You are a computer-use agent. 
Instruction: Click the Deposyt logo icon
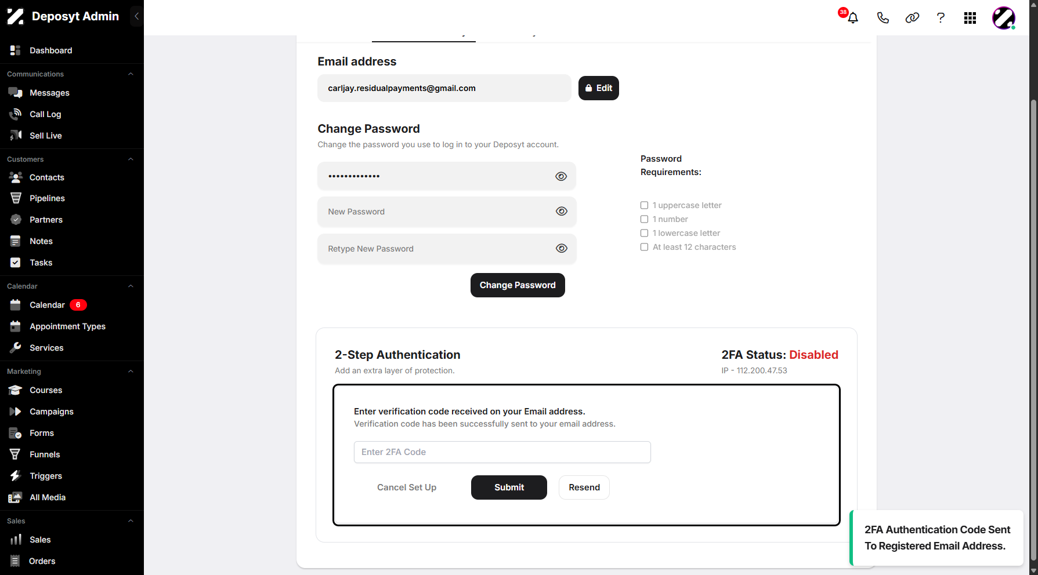[x=15, y=16]
